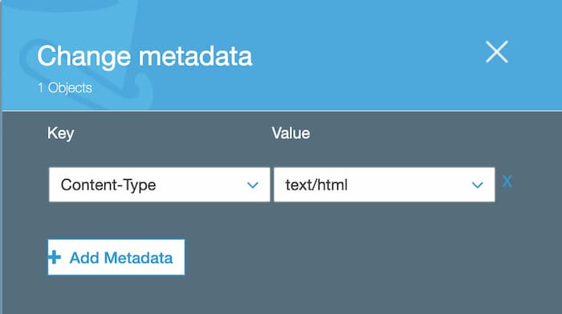Click the Key column label
This screenshot has height=314, width=562.
(x=60, y=133)
